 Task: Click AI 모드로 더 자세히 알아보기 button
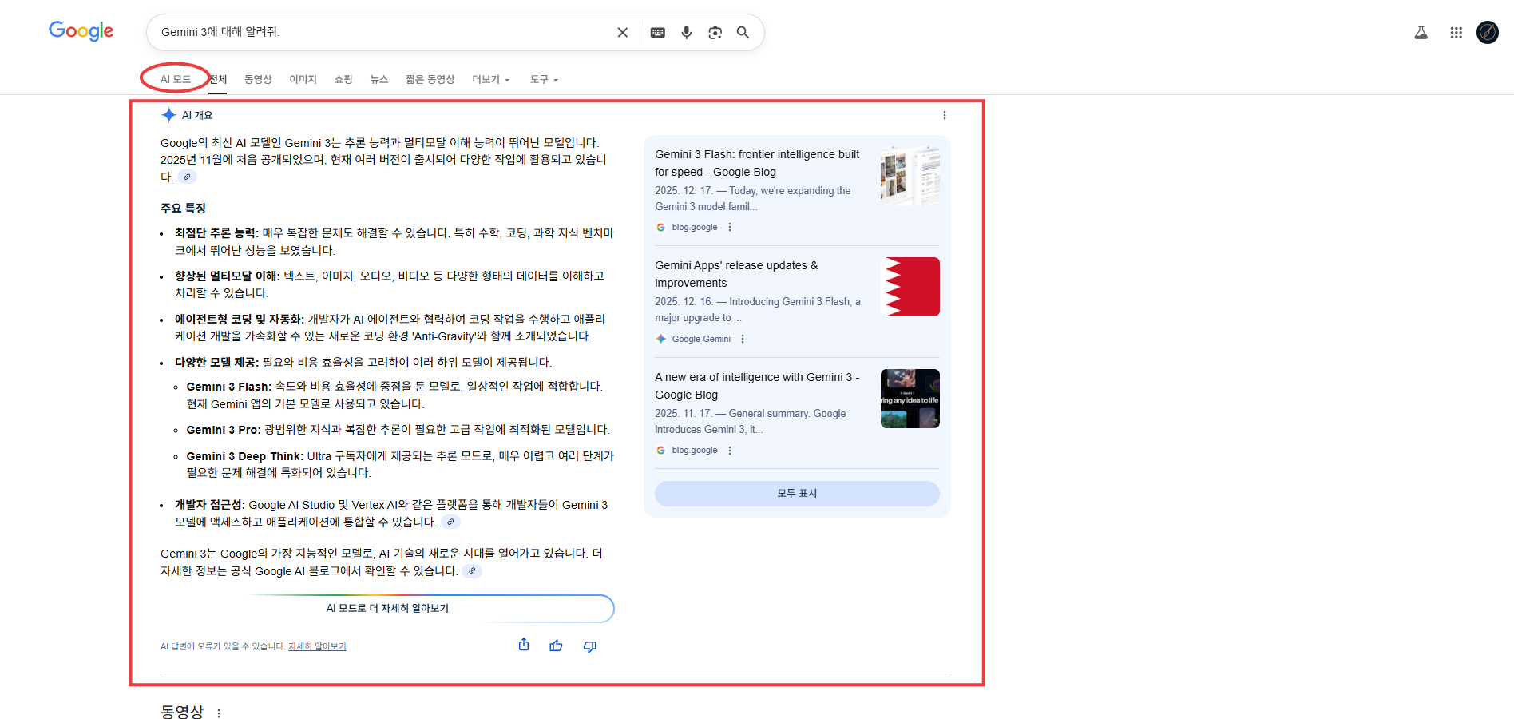(387, 608)
